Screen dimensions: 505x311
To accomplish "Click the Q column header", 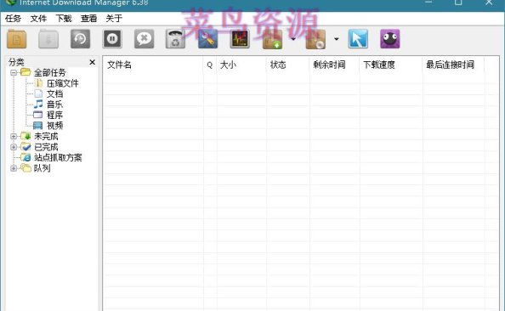I will [210, 65].
